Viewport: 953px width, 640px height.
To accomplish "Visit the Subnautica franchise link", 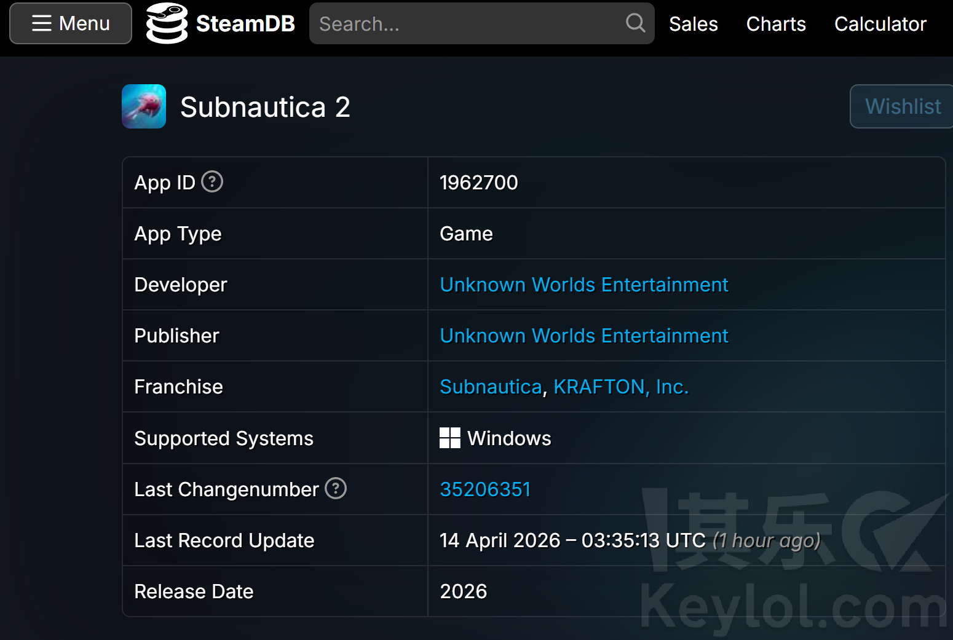I will click(x=491, y=387).
